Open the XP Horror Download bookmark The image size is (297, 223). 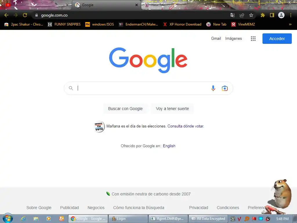pyautogui.click(x=182, y=24)
